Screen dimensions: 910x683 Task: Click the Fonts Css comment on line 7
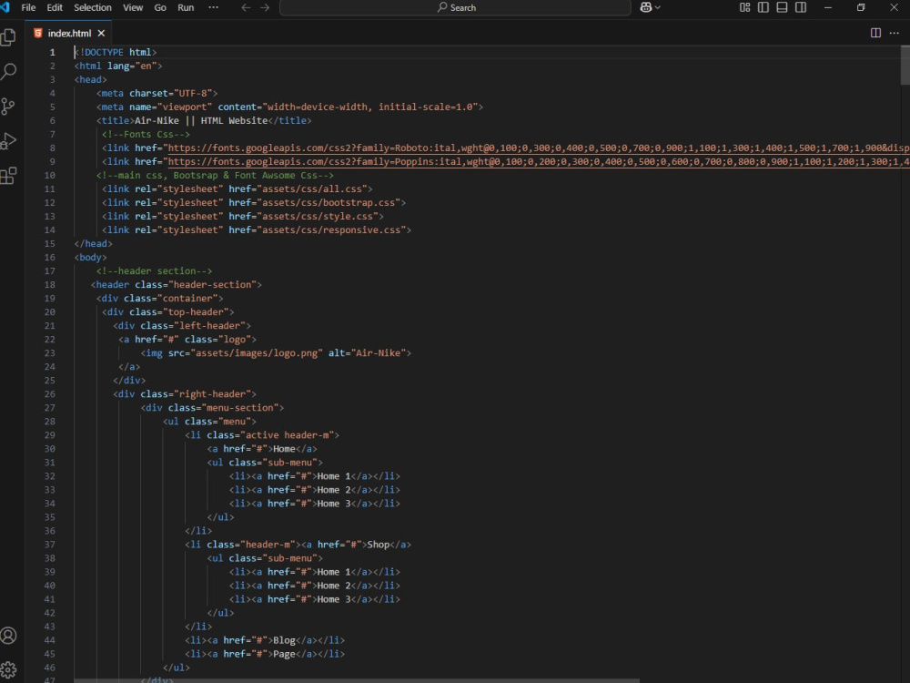pyautogui.click(x=146, y=134)
